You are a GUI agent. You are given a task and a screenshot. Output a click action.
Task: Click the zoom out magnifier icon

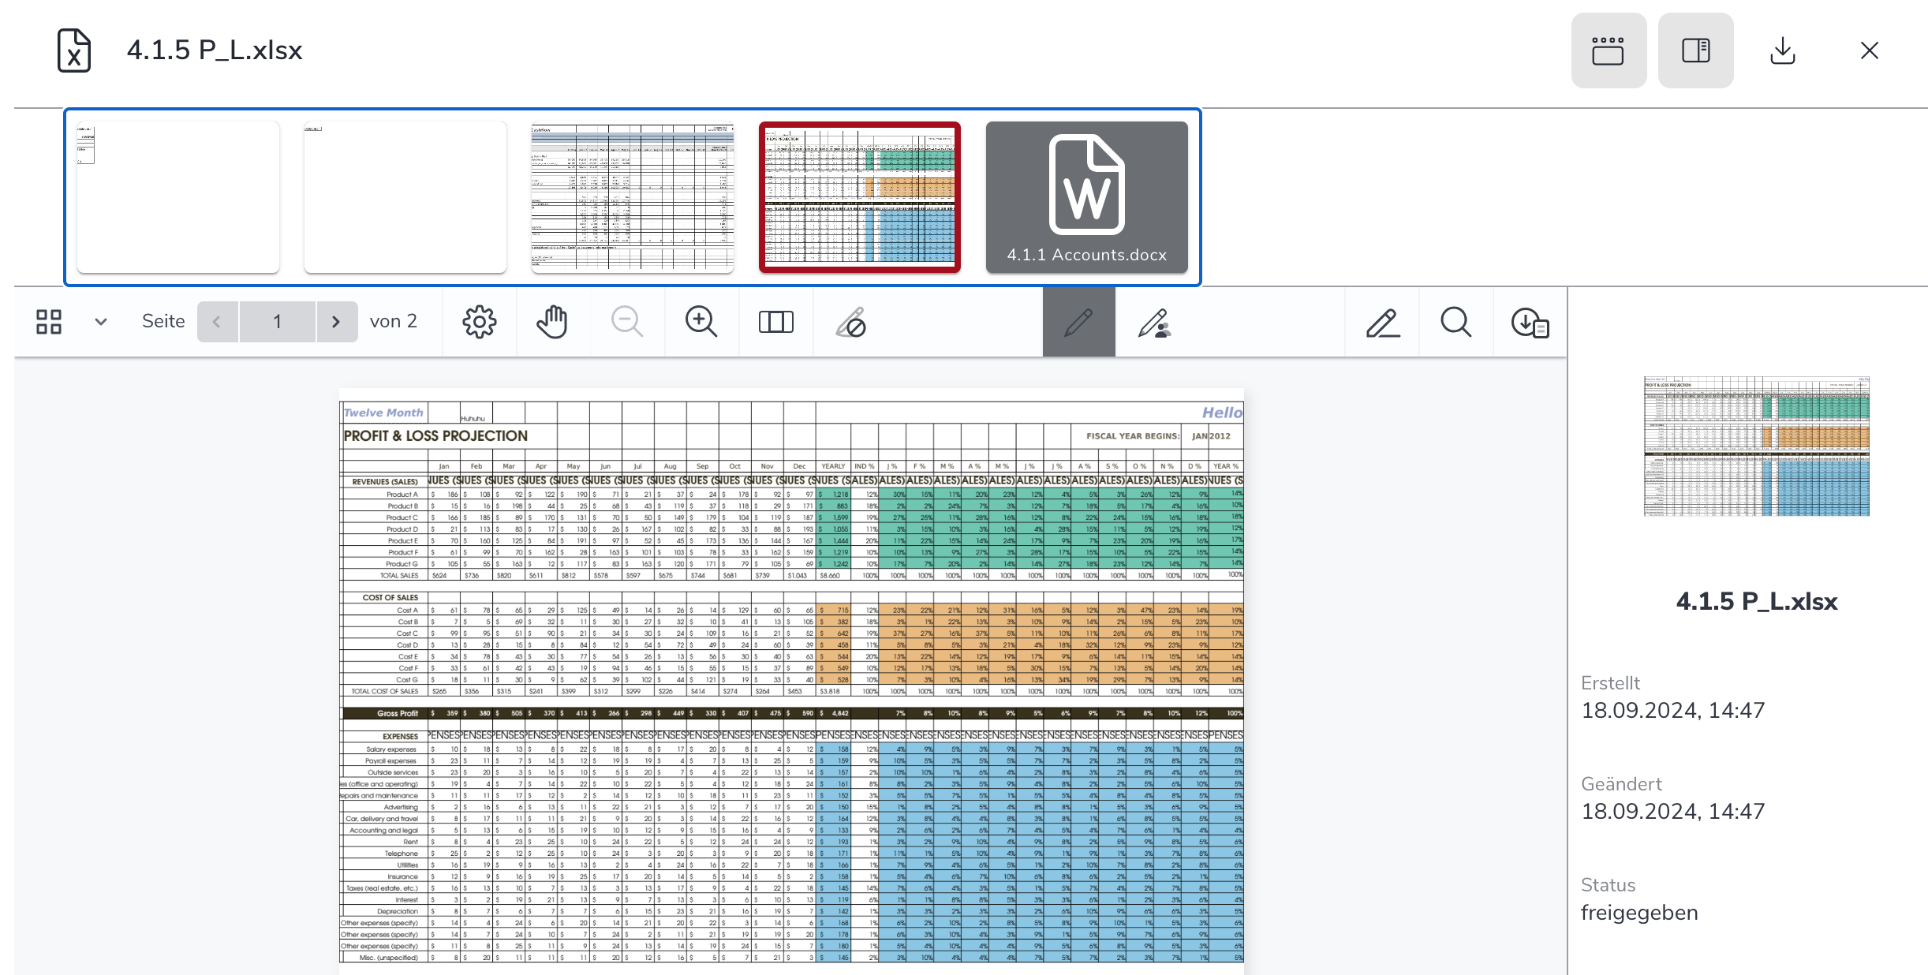point(627,322)
